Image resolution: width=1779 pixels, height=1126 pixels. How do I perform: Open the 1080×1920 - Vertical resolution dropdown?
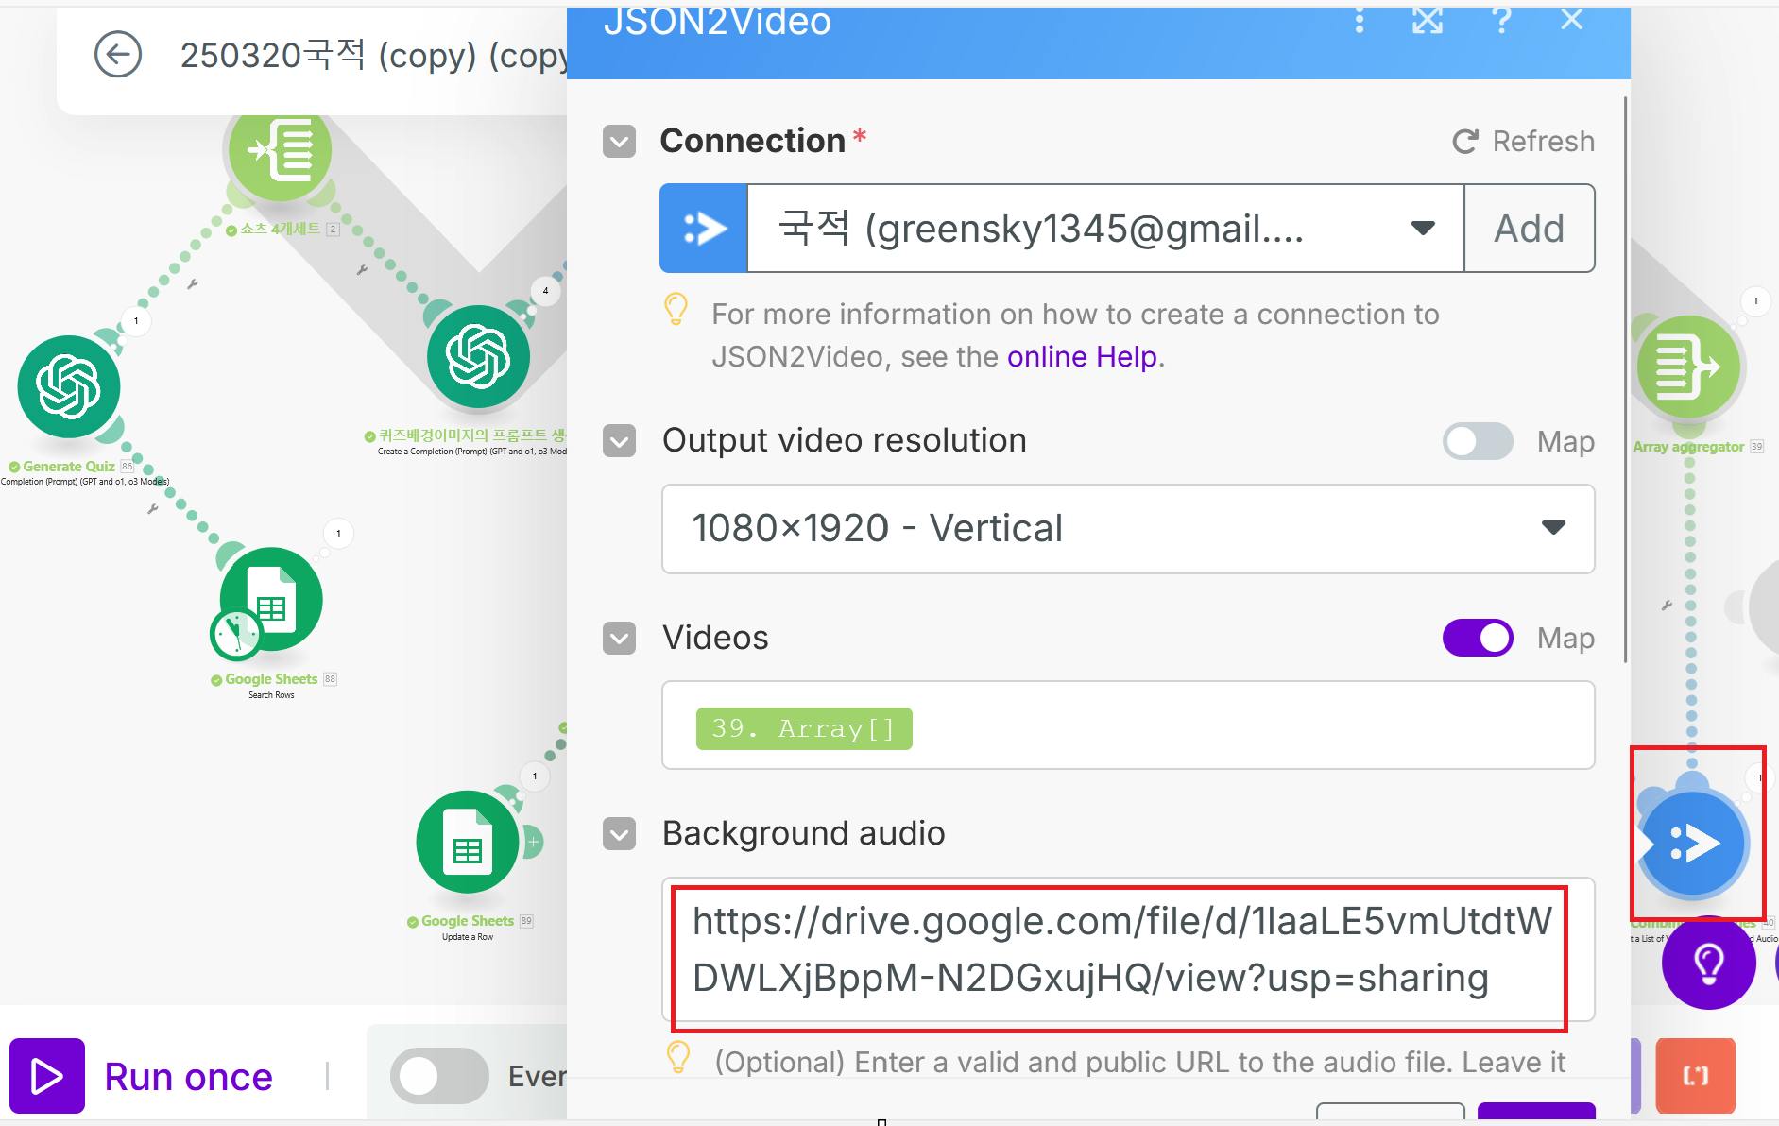(1128, 529)
